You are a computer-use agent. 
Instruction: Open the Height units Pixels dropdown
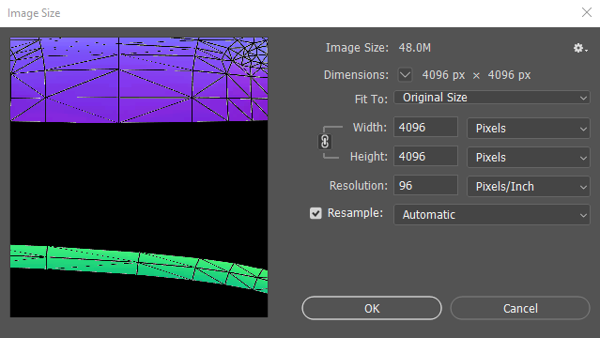coord(529,158)
